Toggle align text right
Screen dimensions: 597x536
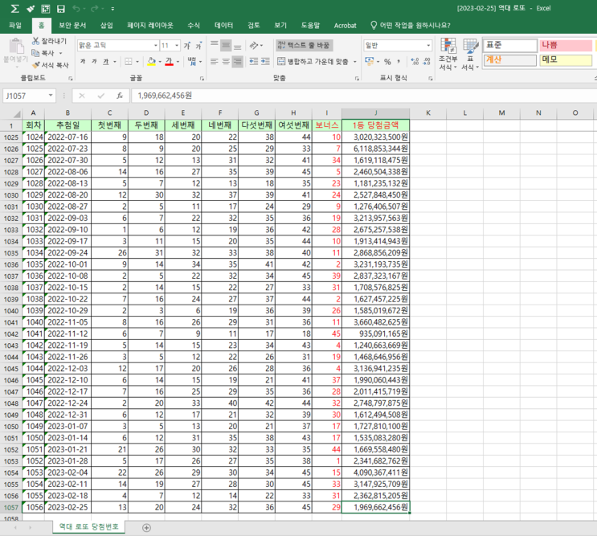tap(238, 61)
